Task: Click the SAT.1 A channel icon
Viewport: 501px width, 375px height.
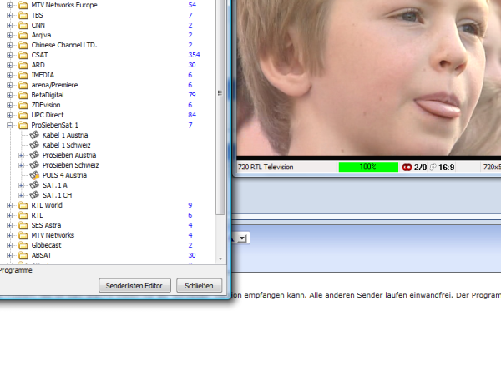Action: (x=34, y=185)
